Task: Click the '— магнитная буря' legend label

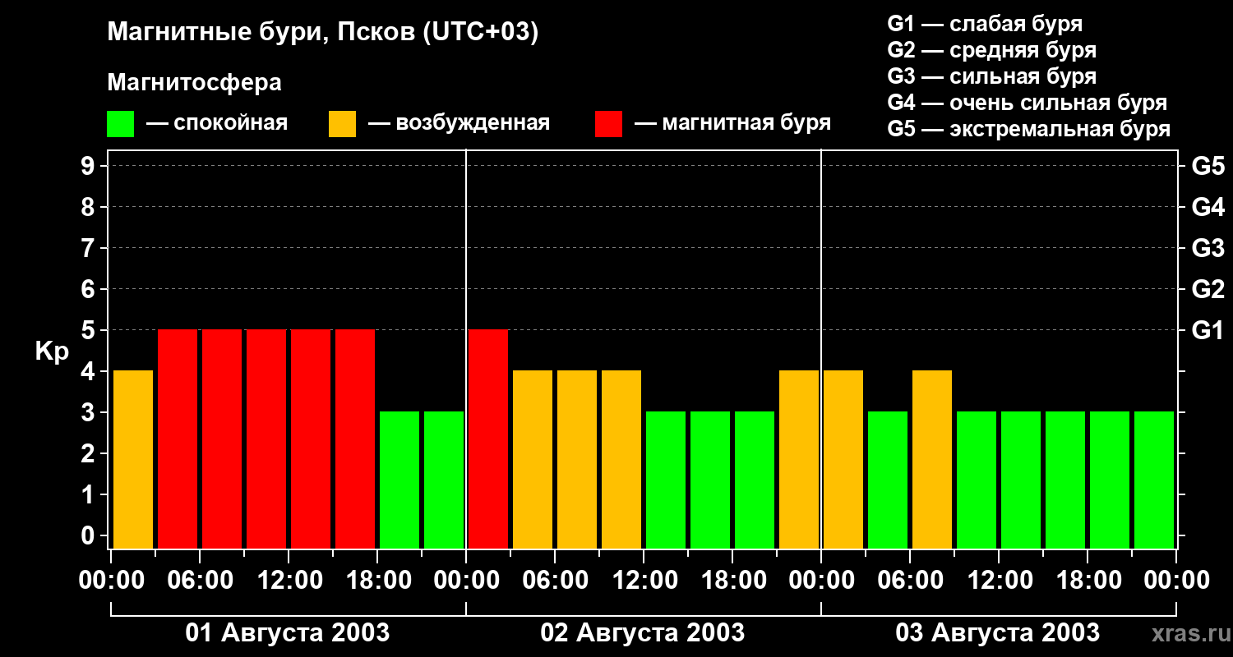Action: 733,124
